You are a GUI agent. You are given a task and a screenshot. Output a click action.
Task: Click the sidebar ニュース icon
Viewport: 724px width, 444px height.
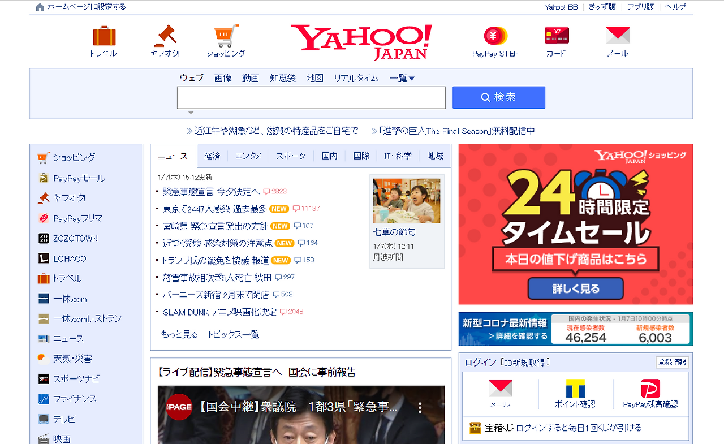coord(44,339)
